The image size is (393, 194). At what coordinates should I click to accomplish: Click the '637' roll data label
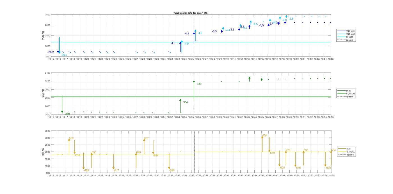[x=146, y=138]
